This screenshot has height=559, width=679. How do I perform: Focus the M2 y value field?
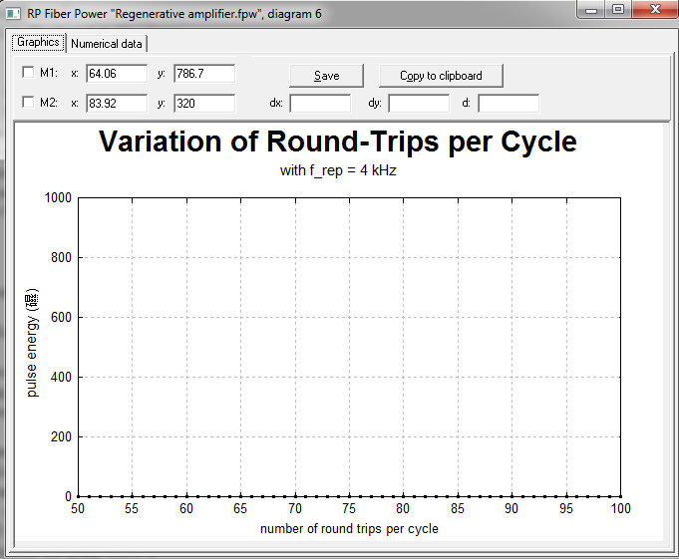204,103
